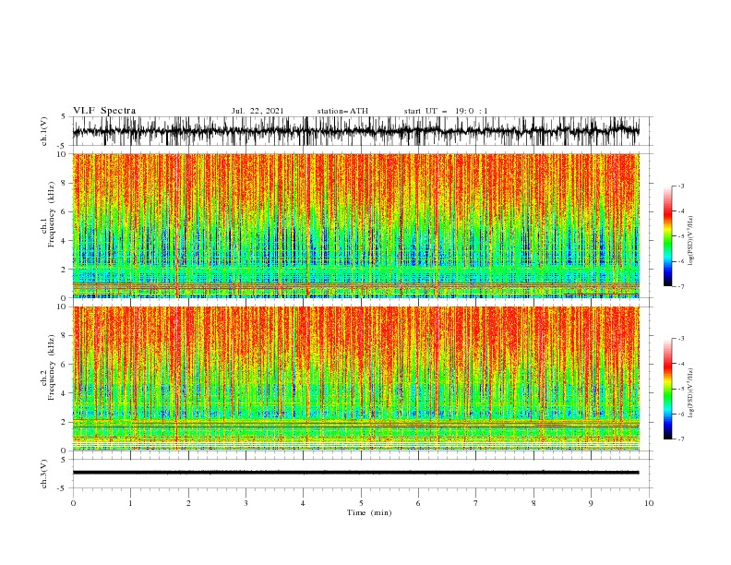Click the time axis tick label "0"
Viewport: 731px width, 565px height.
pyautogui.click(x=73, y=503)
